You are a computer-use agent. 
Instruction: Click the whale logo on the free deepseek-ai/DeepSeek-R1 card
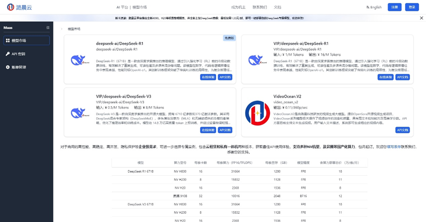(x=80, y=60)
